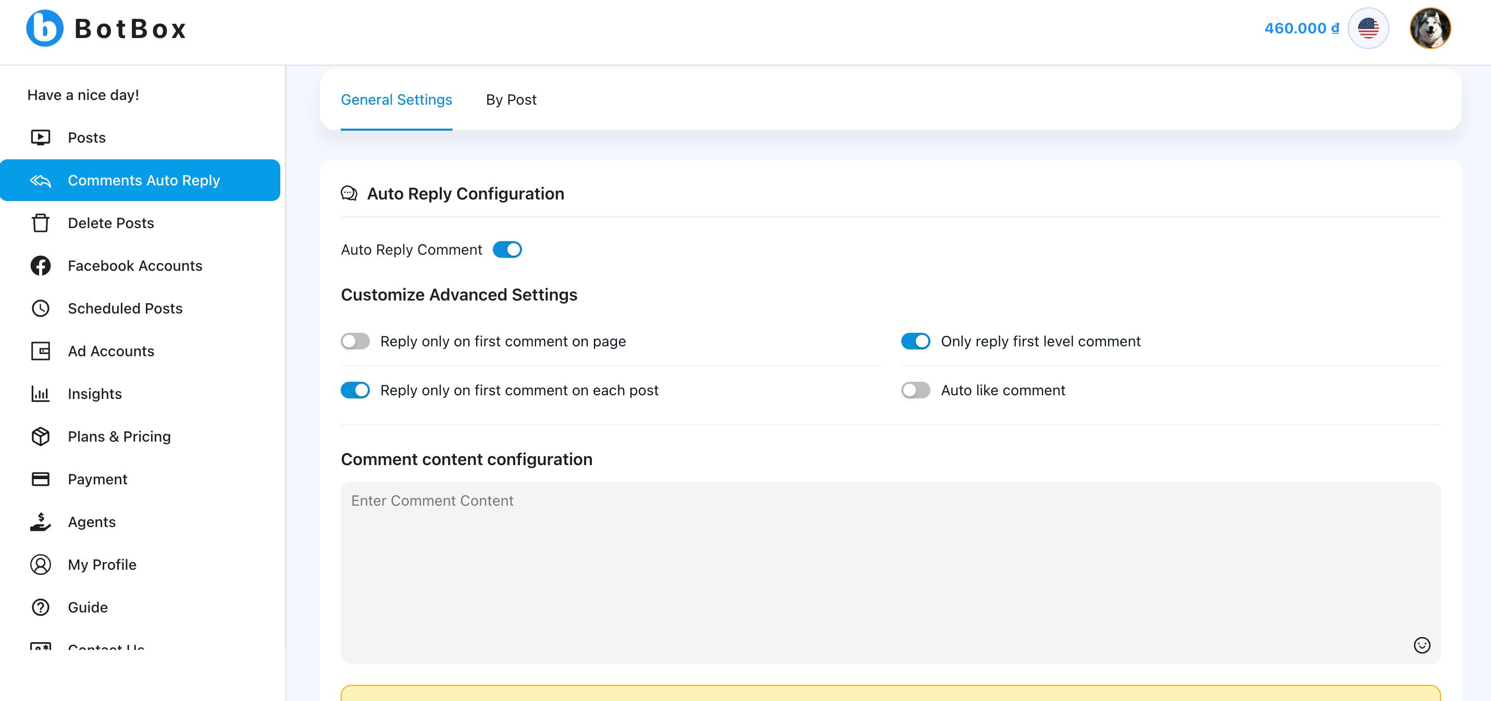Image resolution: width=1491 pixels, height=701 pixels.
Task: Open Facebook Accounts menu item
Action: click(x=140, y=266)
